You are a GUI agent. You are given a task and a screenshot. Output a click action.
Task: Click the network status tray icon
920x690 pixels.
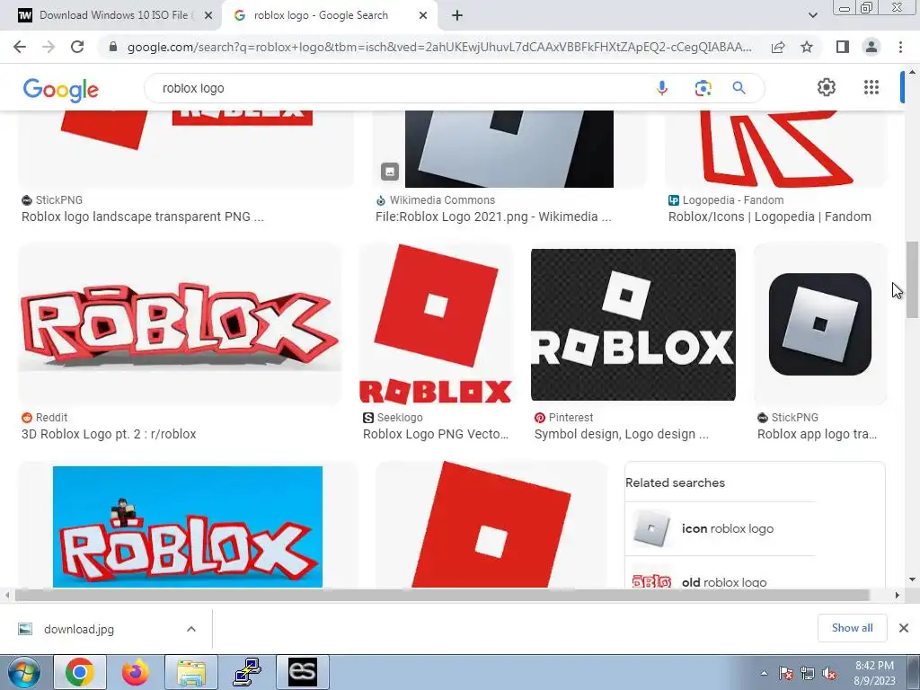pyautogui.click(x=808, y=673)
